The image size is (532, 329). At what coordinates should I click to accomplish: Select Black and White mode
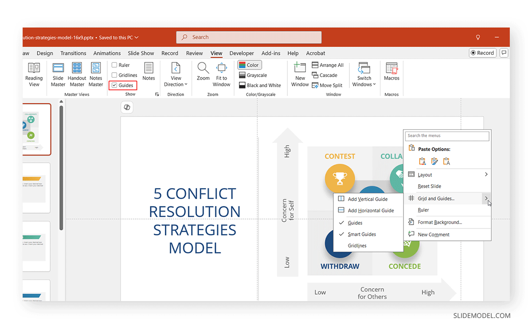(x=260, y=85)
